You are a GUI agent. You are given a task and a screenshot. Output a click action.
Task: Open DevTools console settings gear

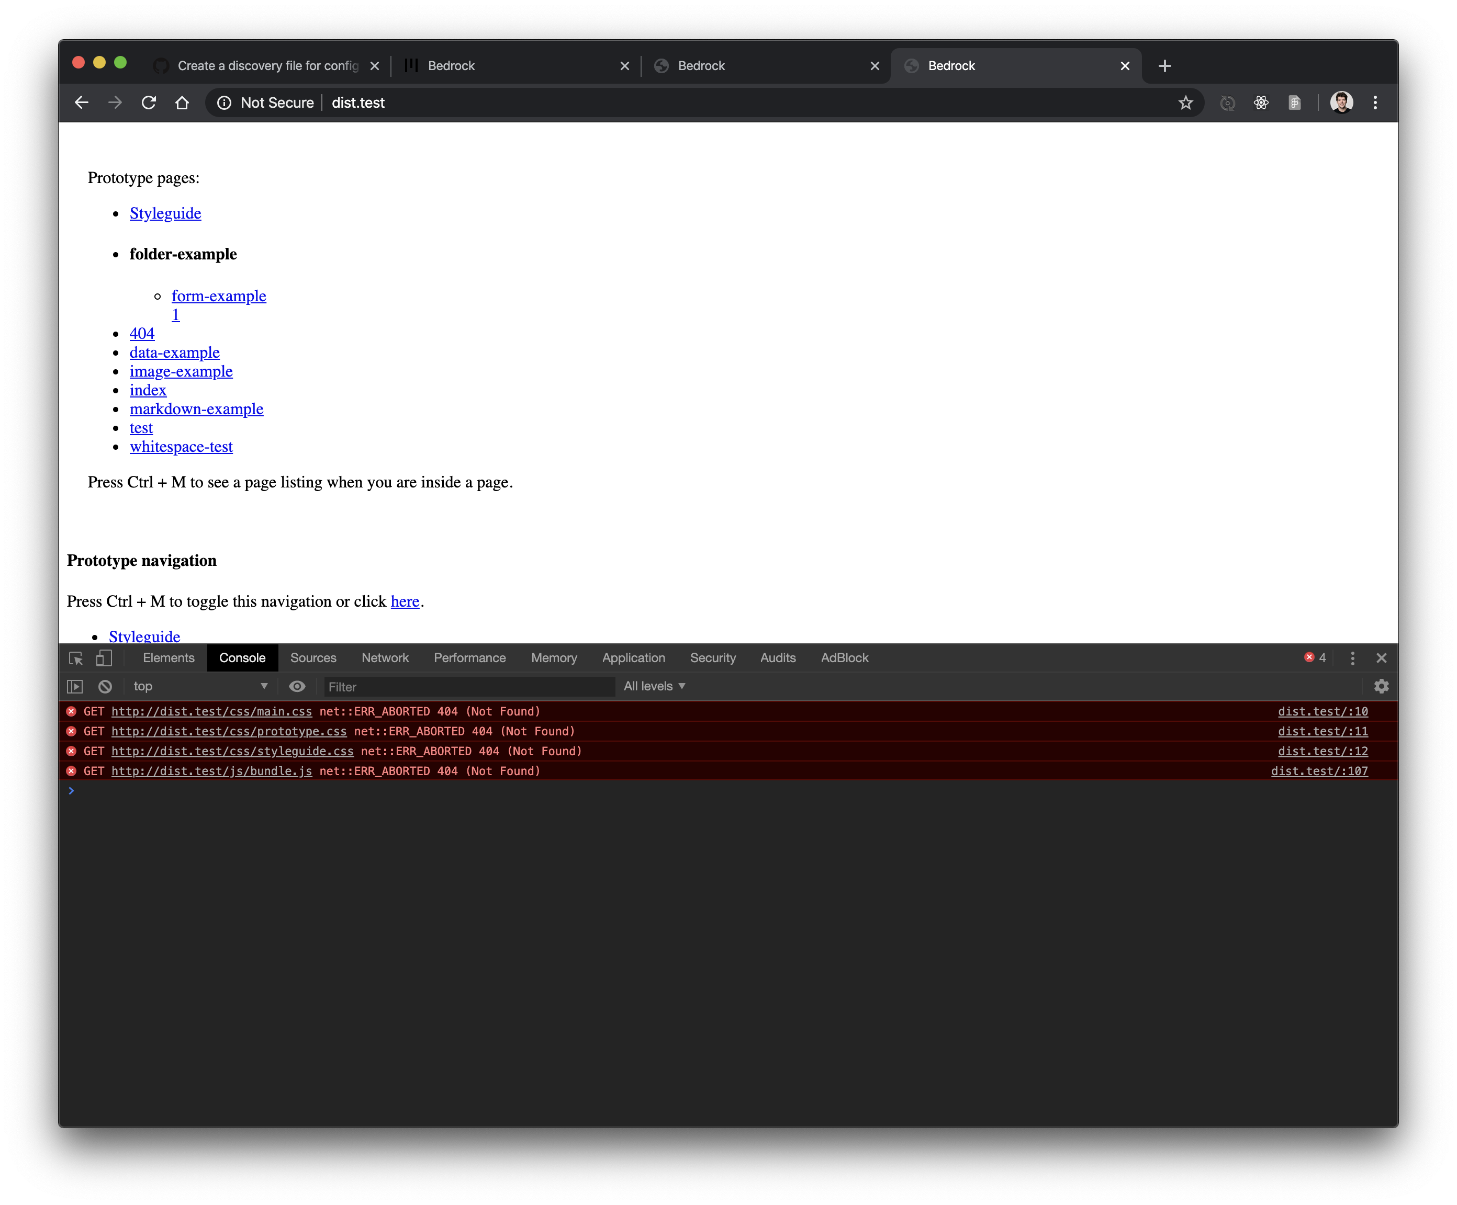pyautogui.click(x=1381, y=686)
